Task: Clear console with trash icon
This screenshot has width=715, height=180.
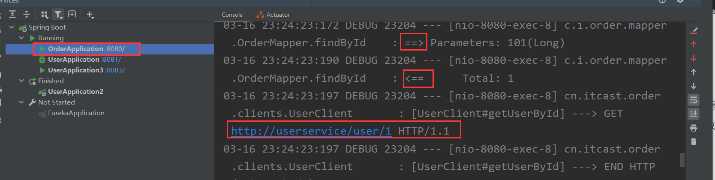Action: pos(693,141)
